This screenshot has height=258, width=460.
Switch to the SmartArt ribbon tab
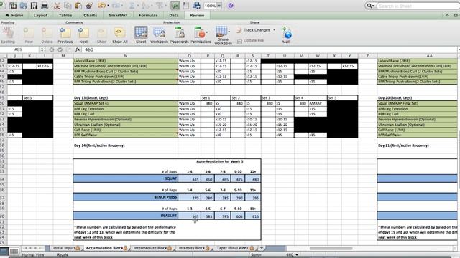pyautogui.click(x=118, y=15)
